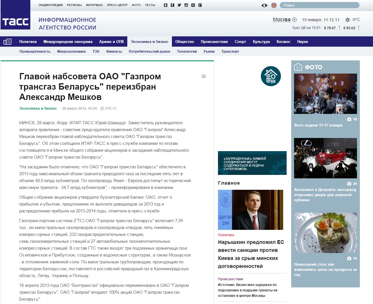Viewport: 373px width, 304px height.
Task: Open the David Bowie mural photo thumbnail
Action: (326, 94)
